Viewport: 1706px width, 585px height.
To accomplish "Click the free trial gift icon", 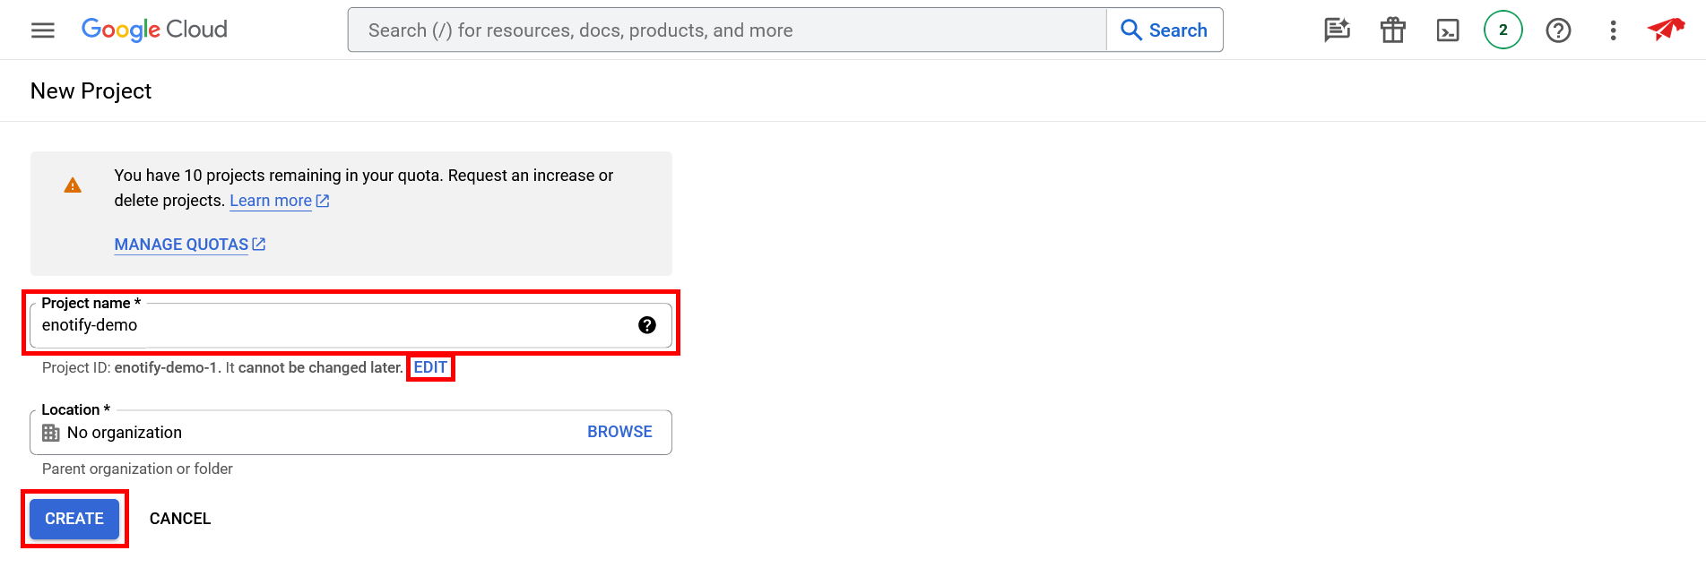I will (1392, 30).
